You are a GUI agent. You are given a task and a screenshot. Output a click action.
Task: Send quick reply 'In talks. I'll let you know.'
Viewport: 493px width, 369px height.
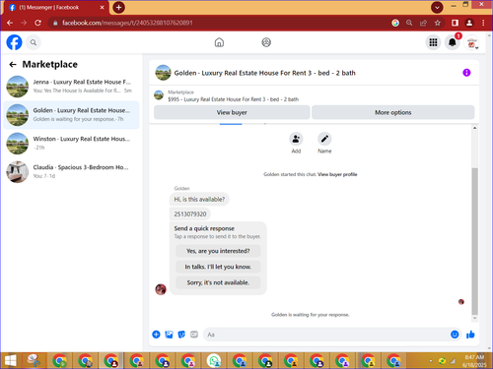(x=218, y=267)
